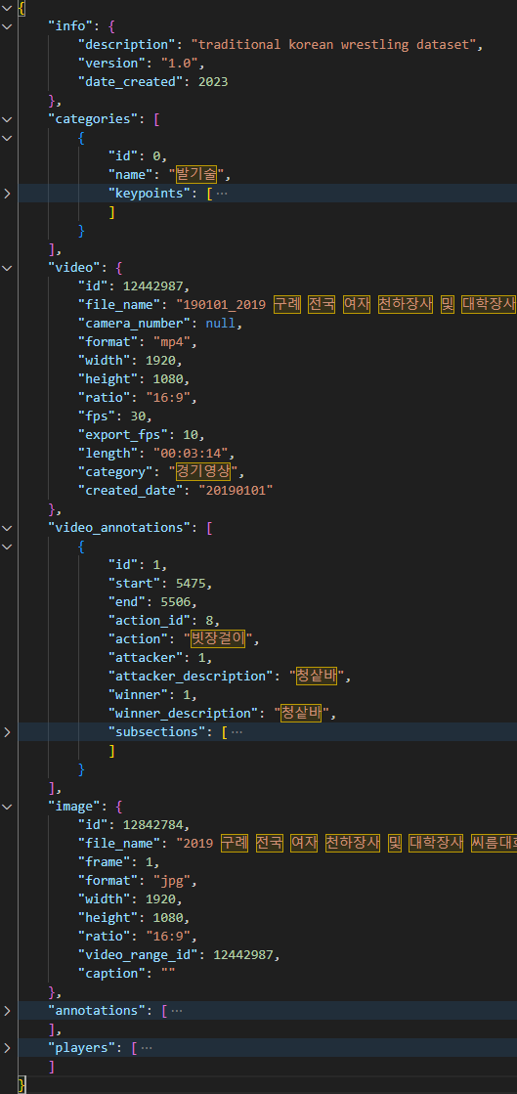This screenshot has width=517, height=1094.
Task: Collapse the object containing "id": 0 in categories
Action: point(7,138)
